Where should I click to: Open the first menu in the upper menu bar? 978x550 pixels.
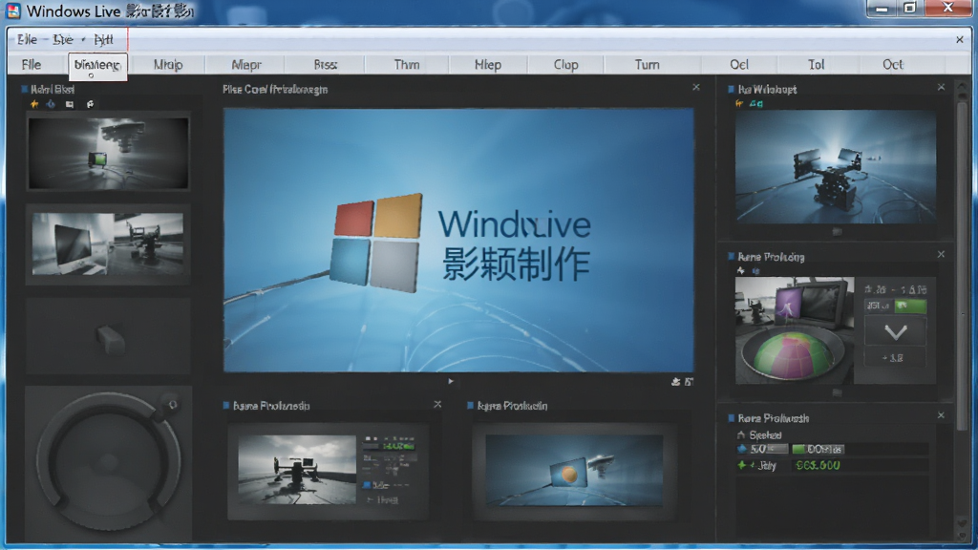(27, 39)
